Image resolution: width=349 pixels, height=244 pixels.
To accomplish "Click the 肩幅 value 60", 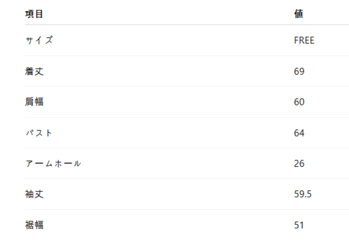I will pyautogui.click(x=299, y=102).
